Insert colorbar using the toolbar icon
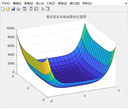The width and height of the screenshot is (128, 109). click(x=31, y=9)
